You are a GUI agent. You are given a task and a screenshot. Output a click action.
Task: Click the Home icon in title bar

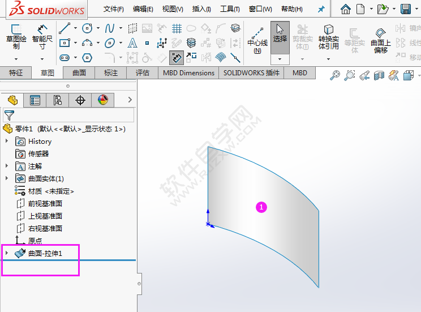(x=346, y=9)
